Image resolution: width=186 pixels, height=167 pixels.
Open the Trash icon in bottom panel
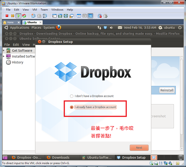[181, 157]
